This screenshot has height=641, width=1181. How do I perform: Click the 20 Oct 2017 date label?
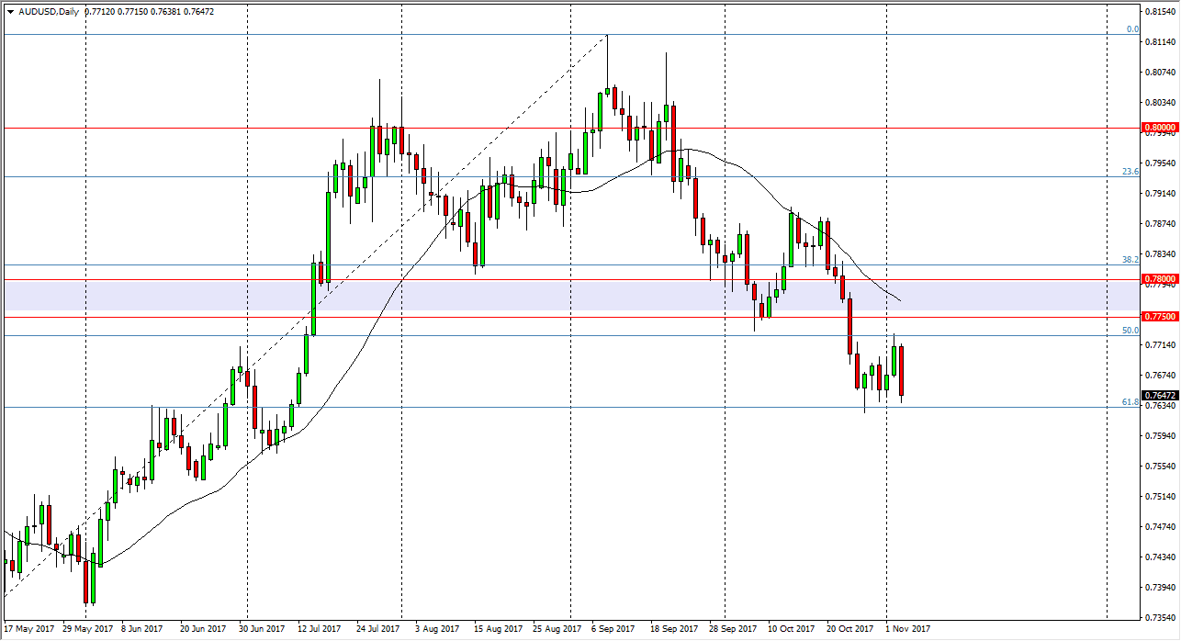click(849, 629)
